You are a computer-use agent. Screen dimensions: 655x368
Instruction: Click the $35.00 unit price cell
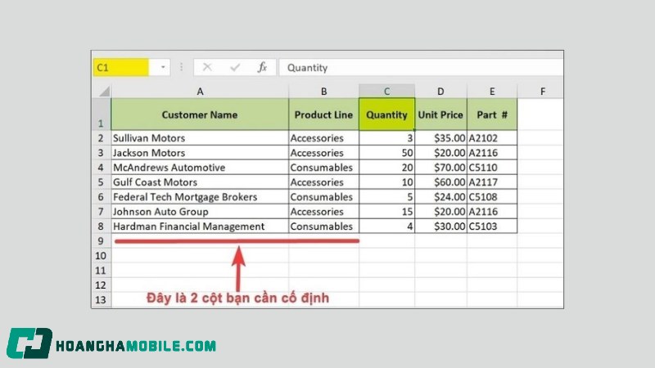440,138
